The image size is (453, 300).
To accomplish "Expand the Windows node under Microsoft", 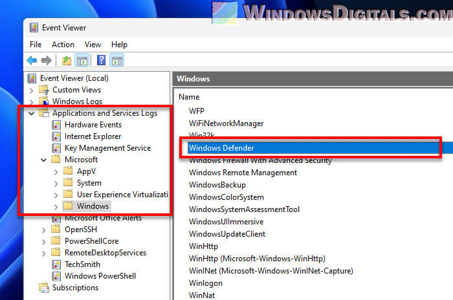I will pos(56,207).
